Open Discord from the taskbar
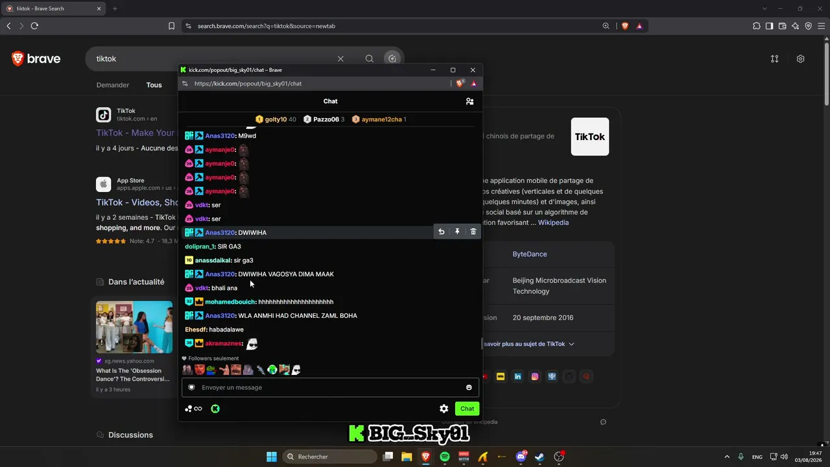Viewport: 830px width, 467px height. (x=521, y=457)
